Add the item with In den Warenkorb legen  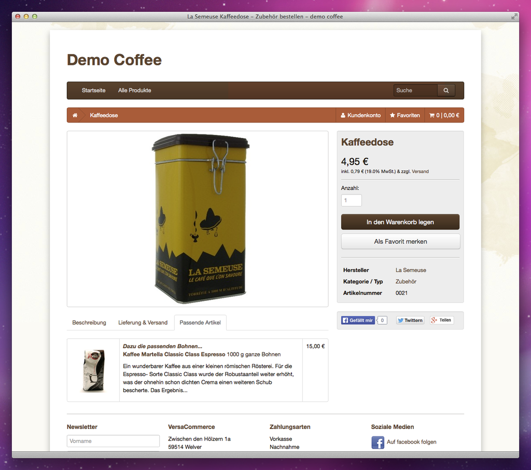point(400,222)
